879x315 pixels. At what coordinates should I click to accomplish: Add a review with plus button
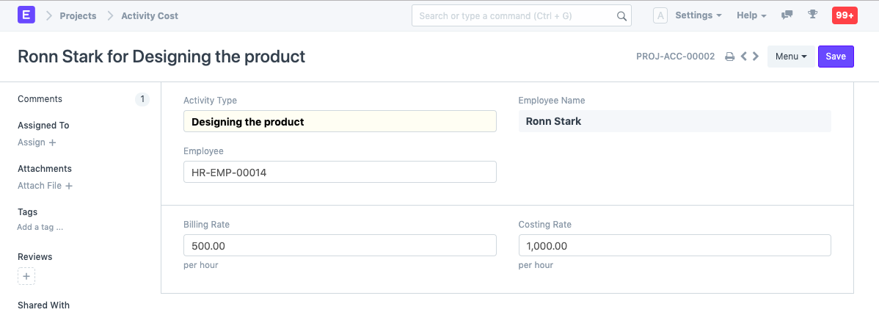click(x=26, y=277)
